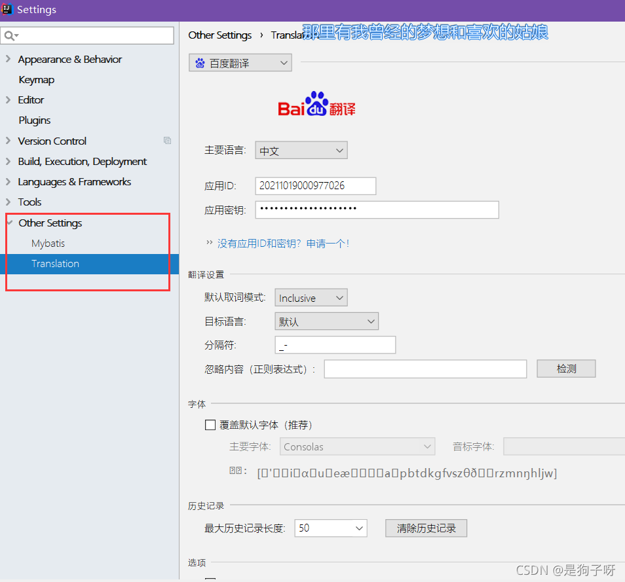Expand the Version Control section

click(8, 141)
